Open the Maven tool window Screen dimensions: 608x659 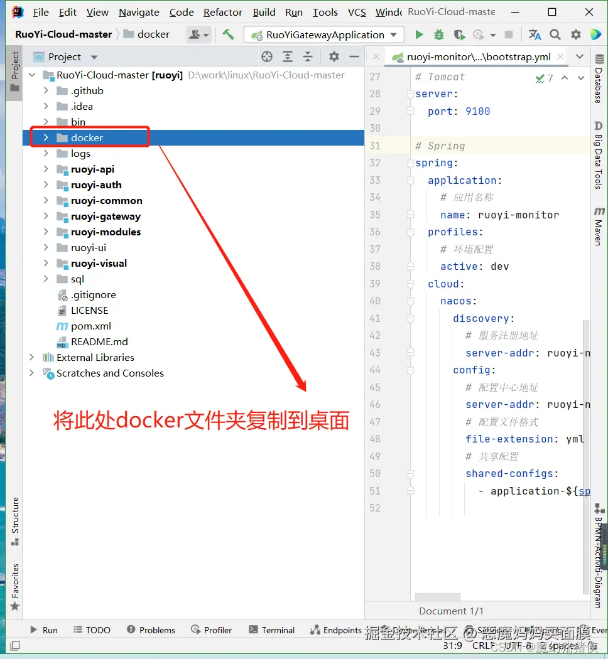[x=599, y=226]
